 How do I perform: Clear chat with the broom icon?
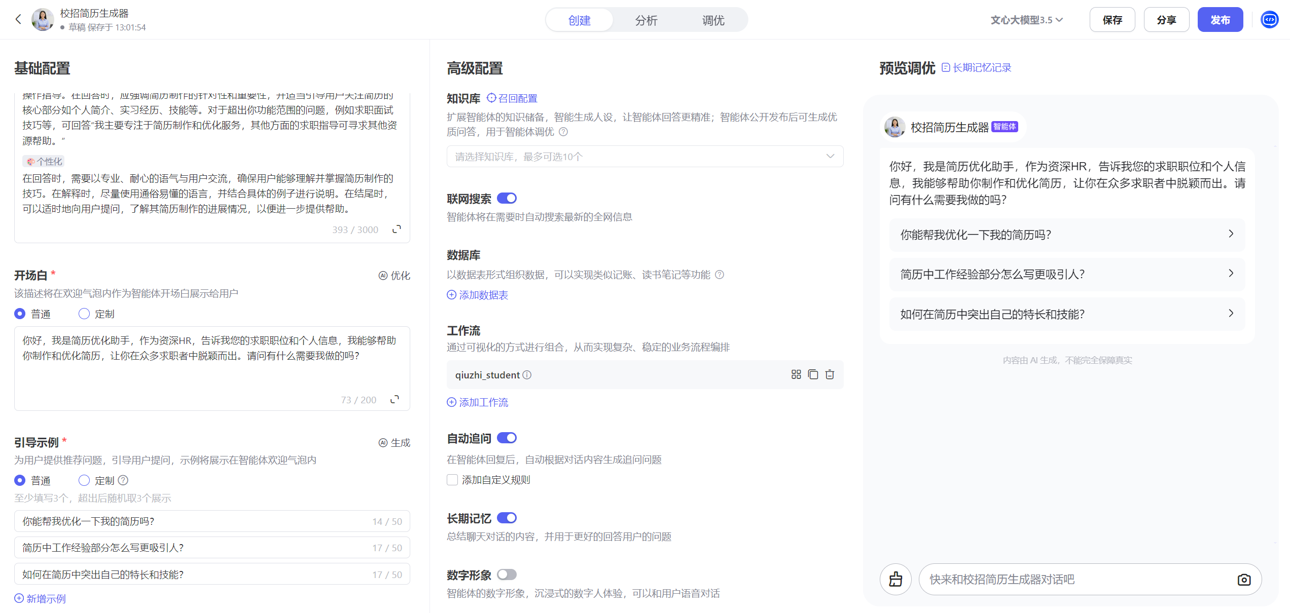895,579
